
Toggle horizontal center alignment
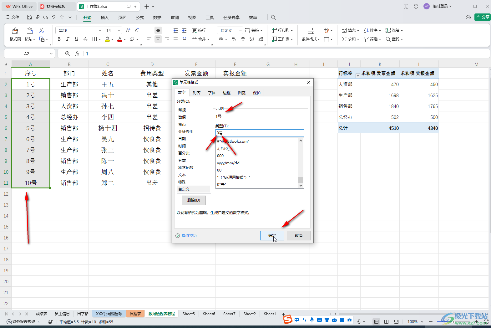point(158,39)
